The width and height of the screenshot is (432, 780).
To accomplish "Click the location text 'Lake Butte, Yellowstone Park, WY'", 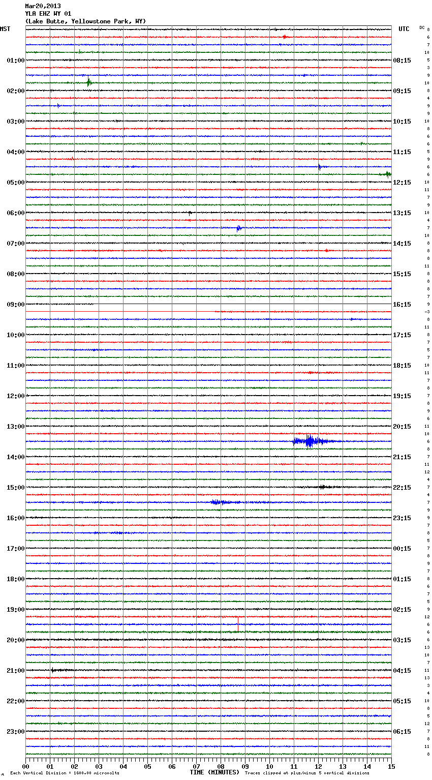I will pos(85,21).
